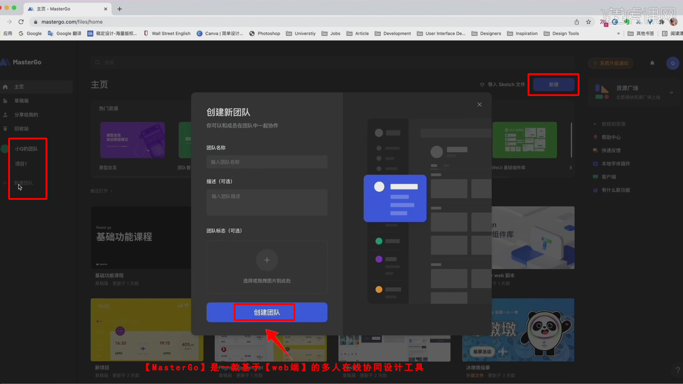Image resolution: width=683 pixels, height=384 pixels.
Task: Expand the overflow bookmarks chevron
Action: (x=619, y=33)
